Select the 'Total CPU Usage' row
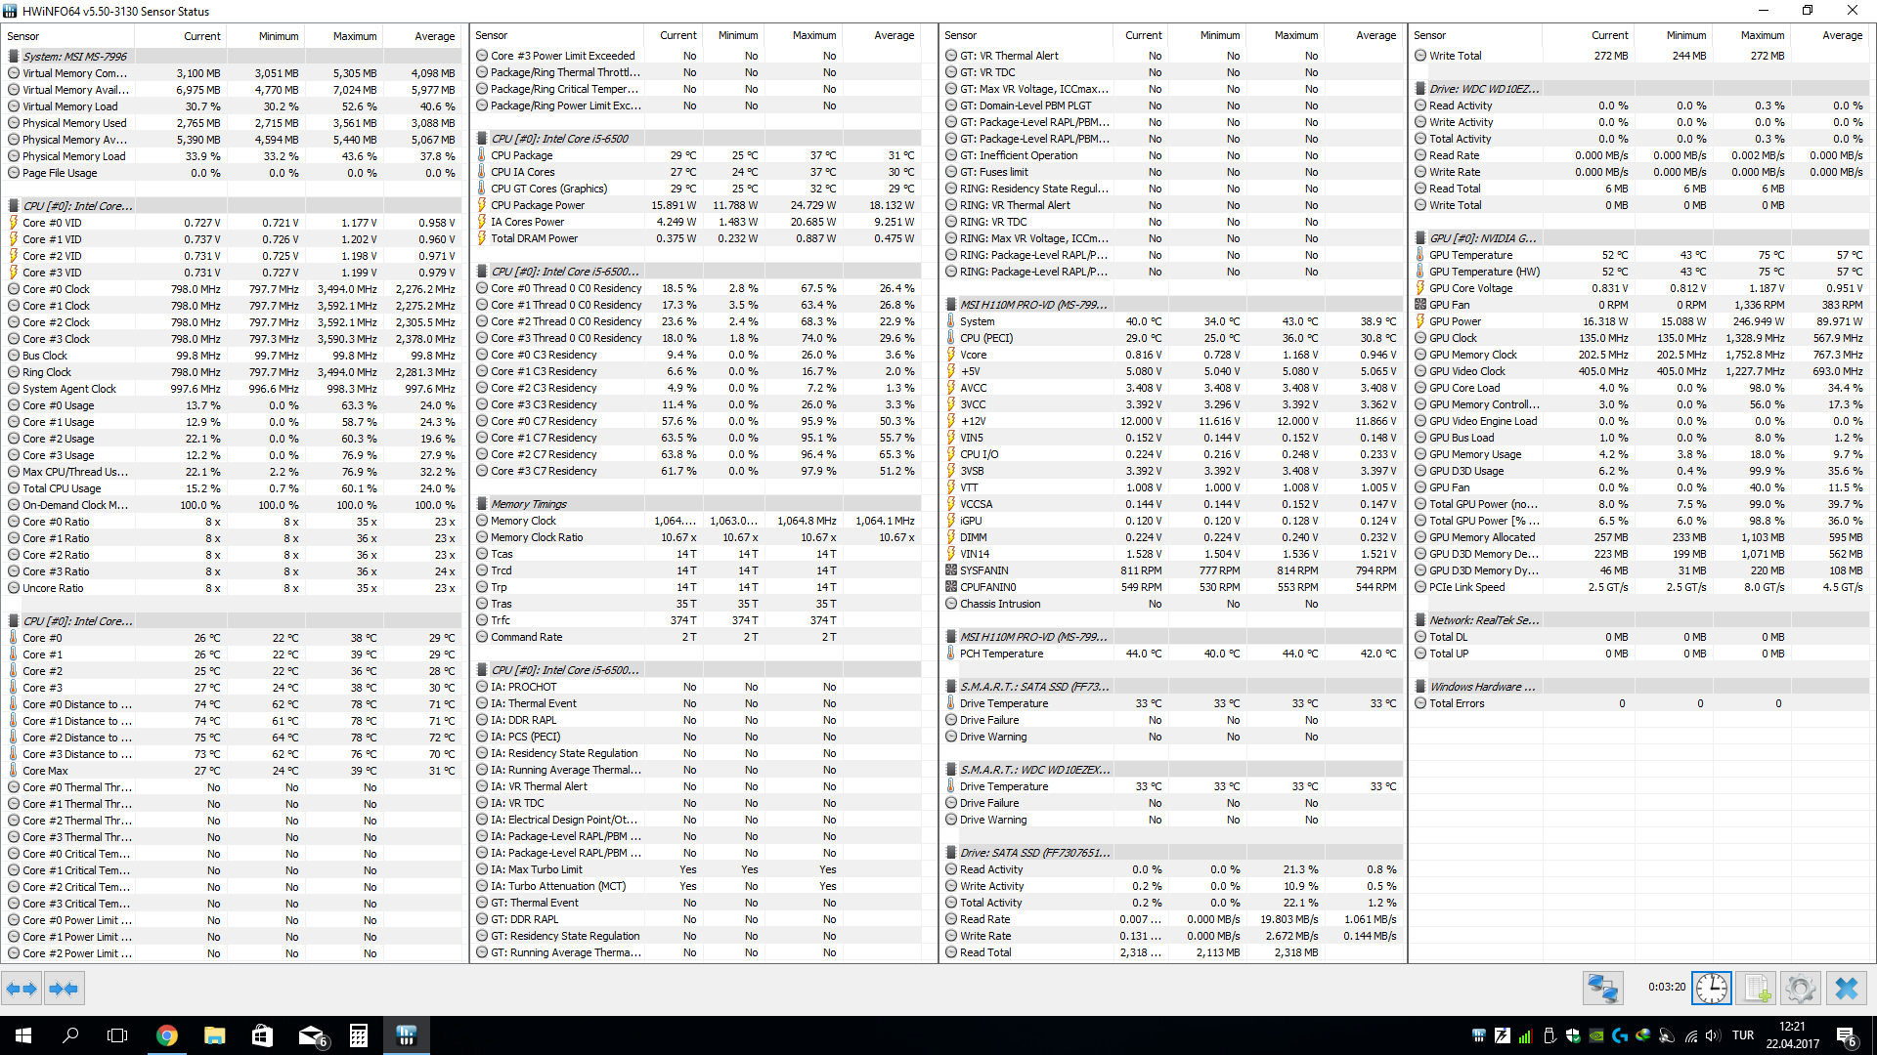1877x1055 pixels. tap(232, 488)
